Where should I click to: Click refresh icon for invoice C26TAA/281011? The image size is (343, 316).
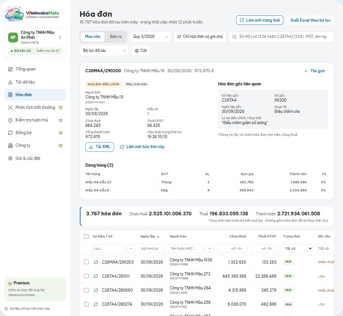[96, 276]
